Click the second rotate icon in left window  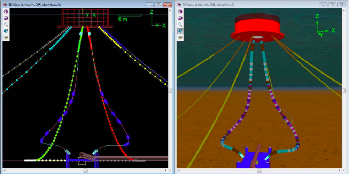6,18
